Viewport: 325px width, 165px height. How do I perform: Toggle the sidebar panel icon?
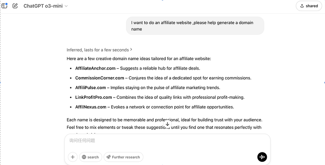click(4, 6)
